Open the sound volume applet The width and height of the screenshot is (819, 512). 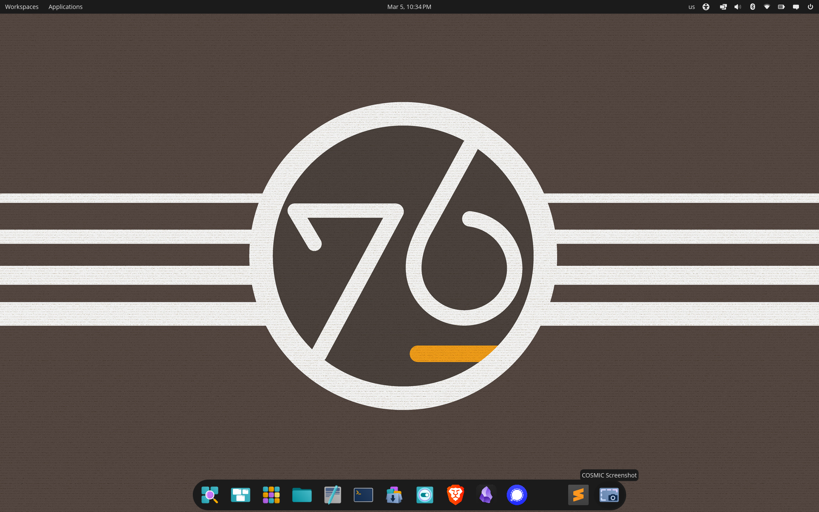click(738, 7)
